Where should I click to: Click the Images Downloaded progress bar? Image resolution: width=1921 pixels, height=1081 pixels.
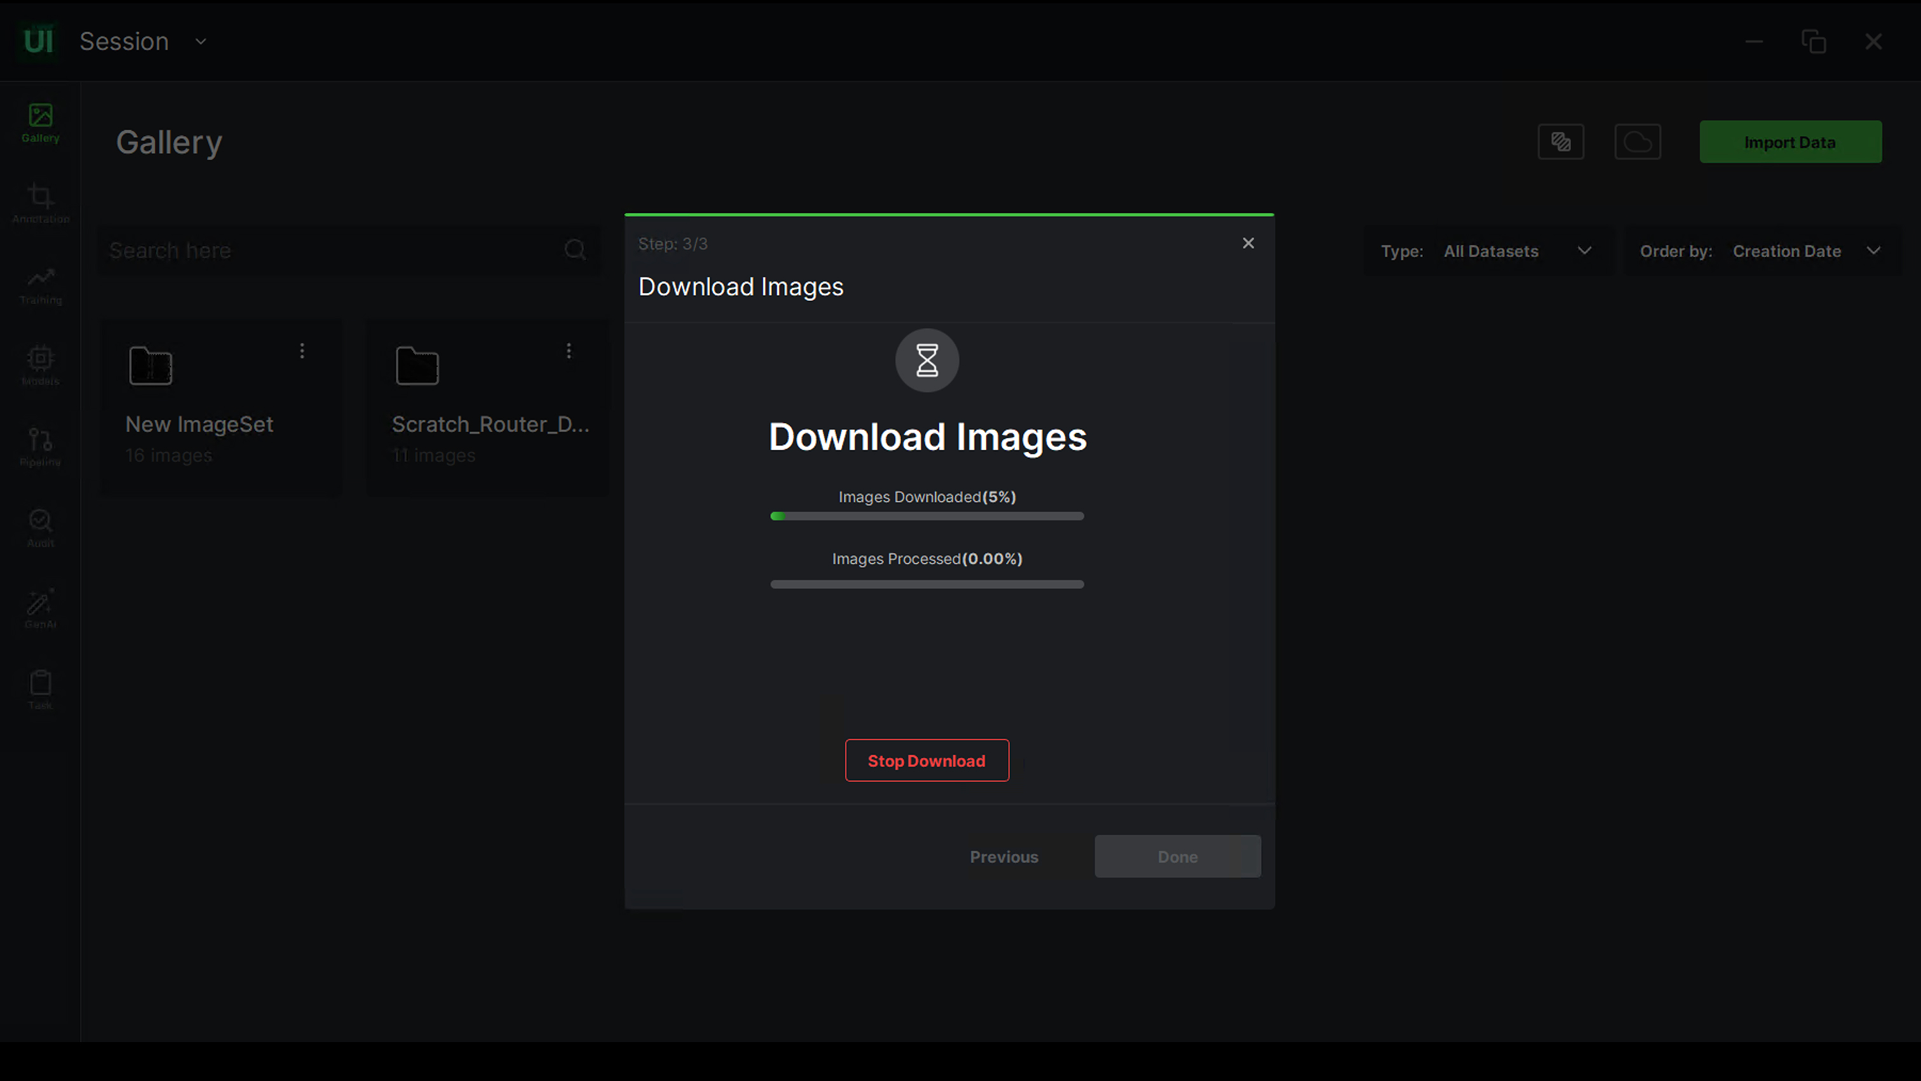[927, 516]
